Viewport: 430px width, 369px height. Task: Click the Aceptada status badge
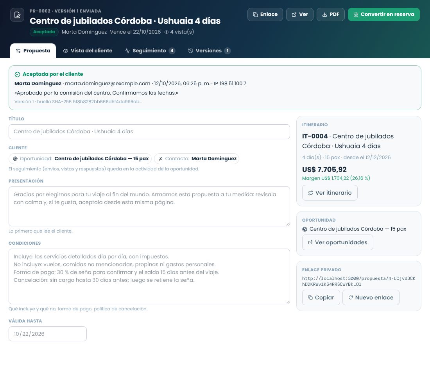44,32
